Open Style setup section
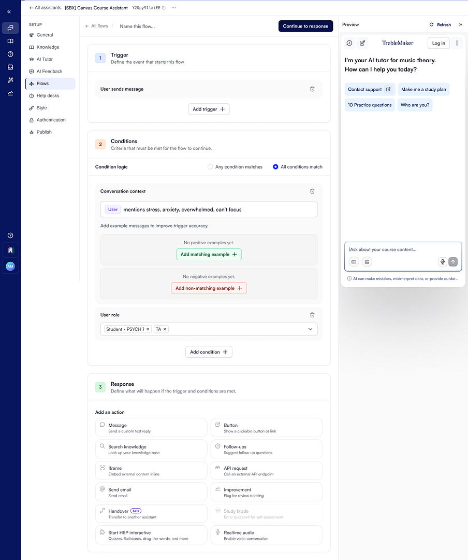The height and width of the screenshot is (560, 468). pos(50,108)
